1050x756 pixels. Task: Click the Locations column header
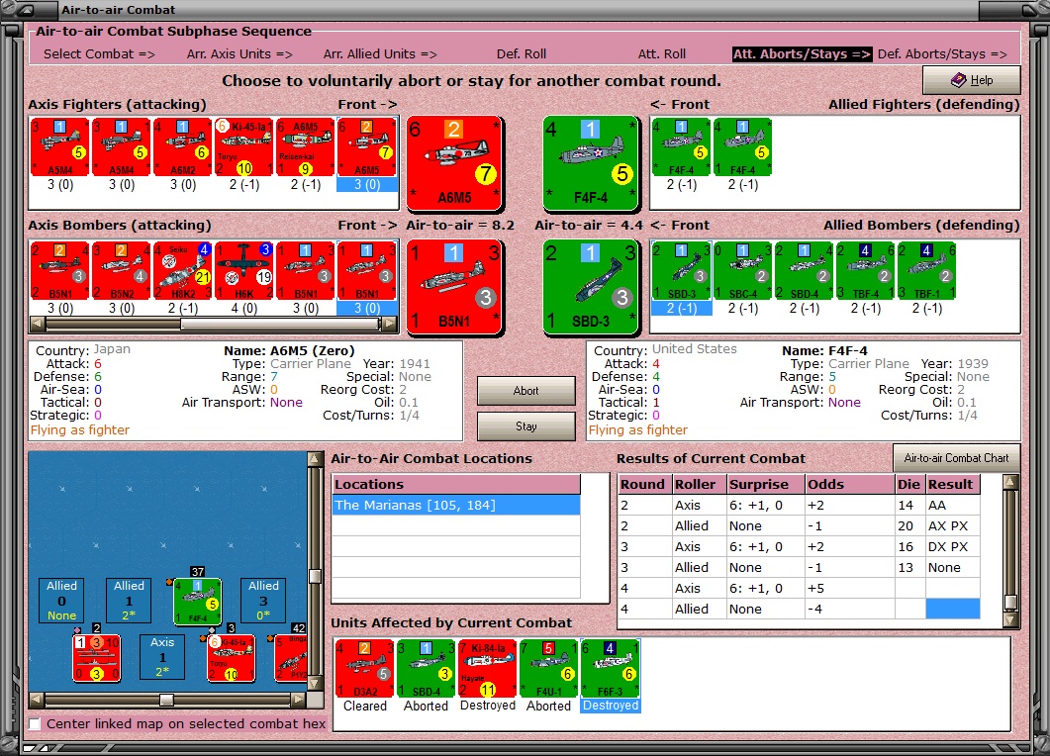click(456, 484)
